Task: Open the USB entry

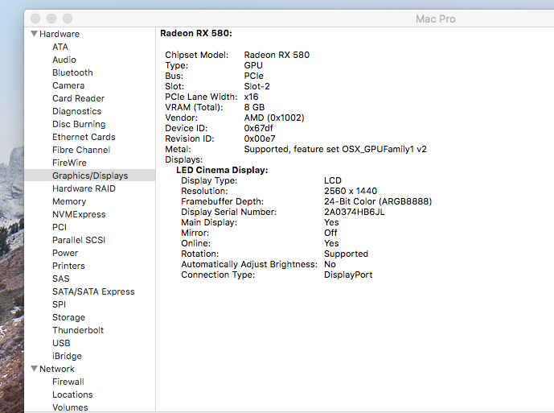Action: click(x=61, y=343)
